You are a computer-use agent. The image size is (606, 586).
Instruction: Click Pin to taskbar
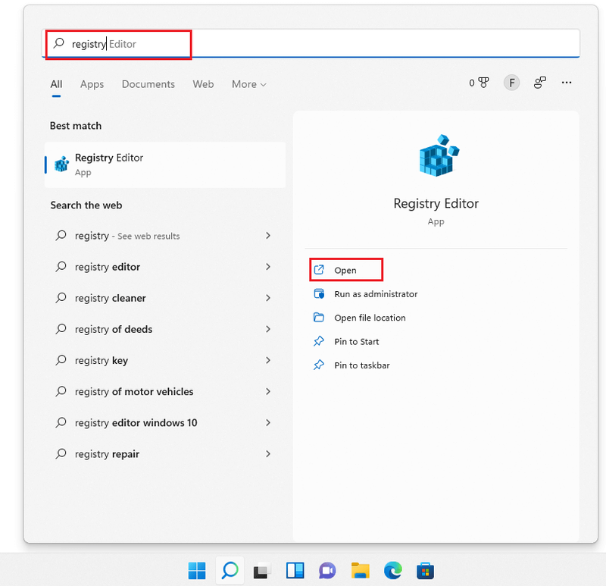click(x=362, y=365)
